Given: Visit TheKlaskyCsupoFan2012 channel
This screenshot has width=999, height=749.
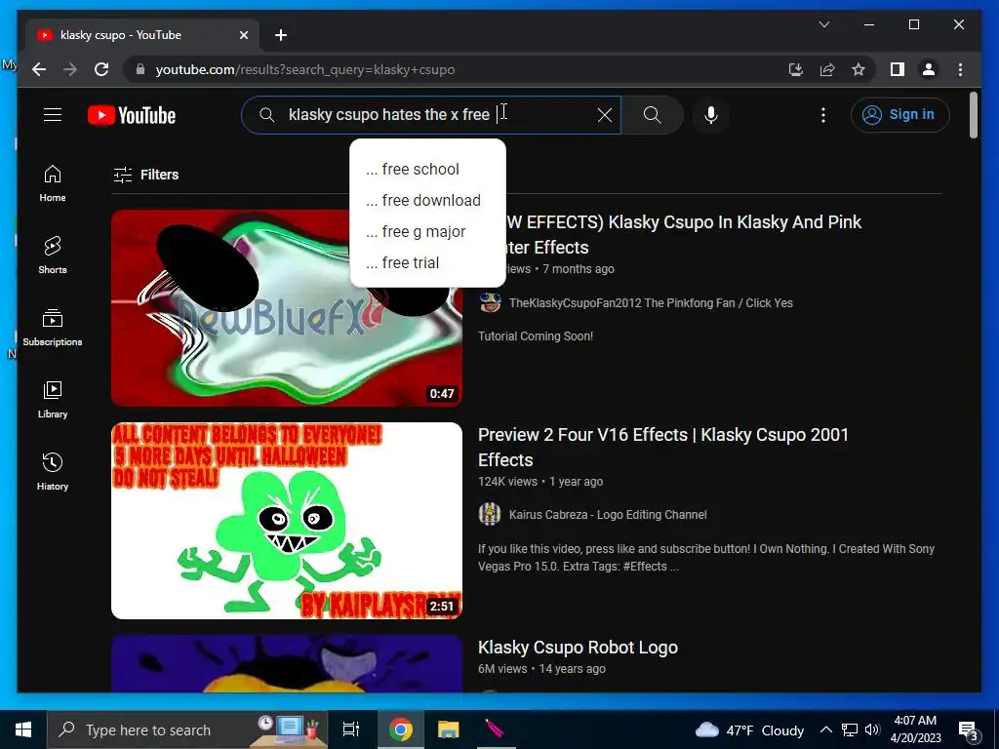Looking at the screenshot, I should (651, 303).
